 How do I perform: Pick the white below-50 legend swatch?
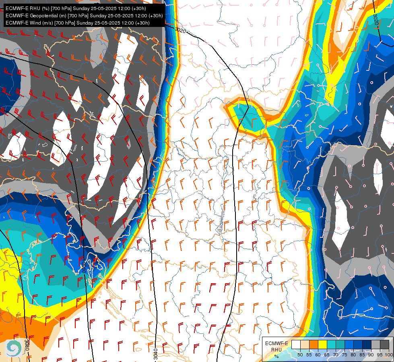(296, 345)
